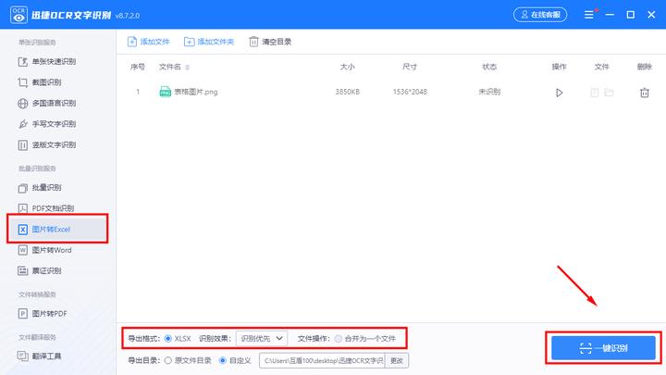Viewport: 666px width, 375px height.
Task: Delete 表格图片.png with trash icon
Action: 645,93
